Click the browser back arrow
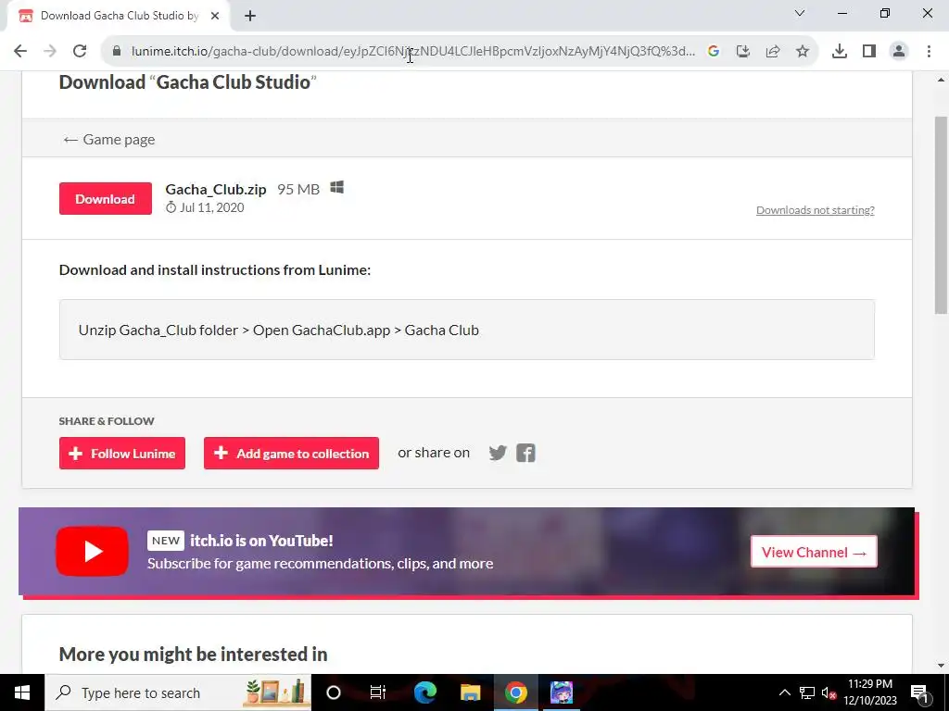The height and width of the screenshot is (711, 949). click(20, 51)
